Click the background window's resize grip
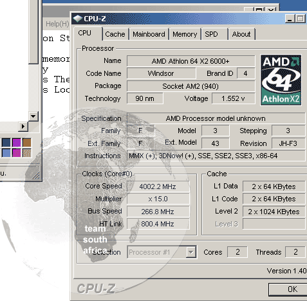 [36, 176]
